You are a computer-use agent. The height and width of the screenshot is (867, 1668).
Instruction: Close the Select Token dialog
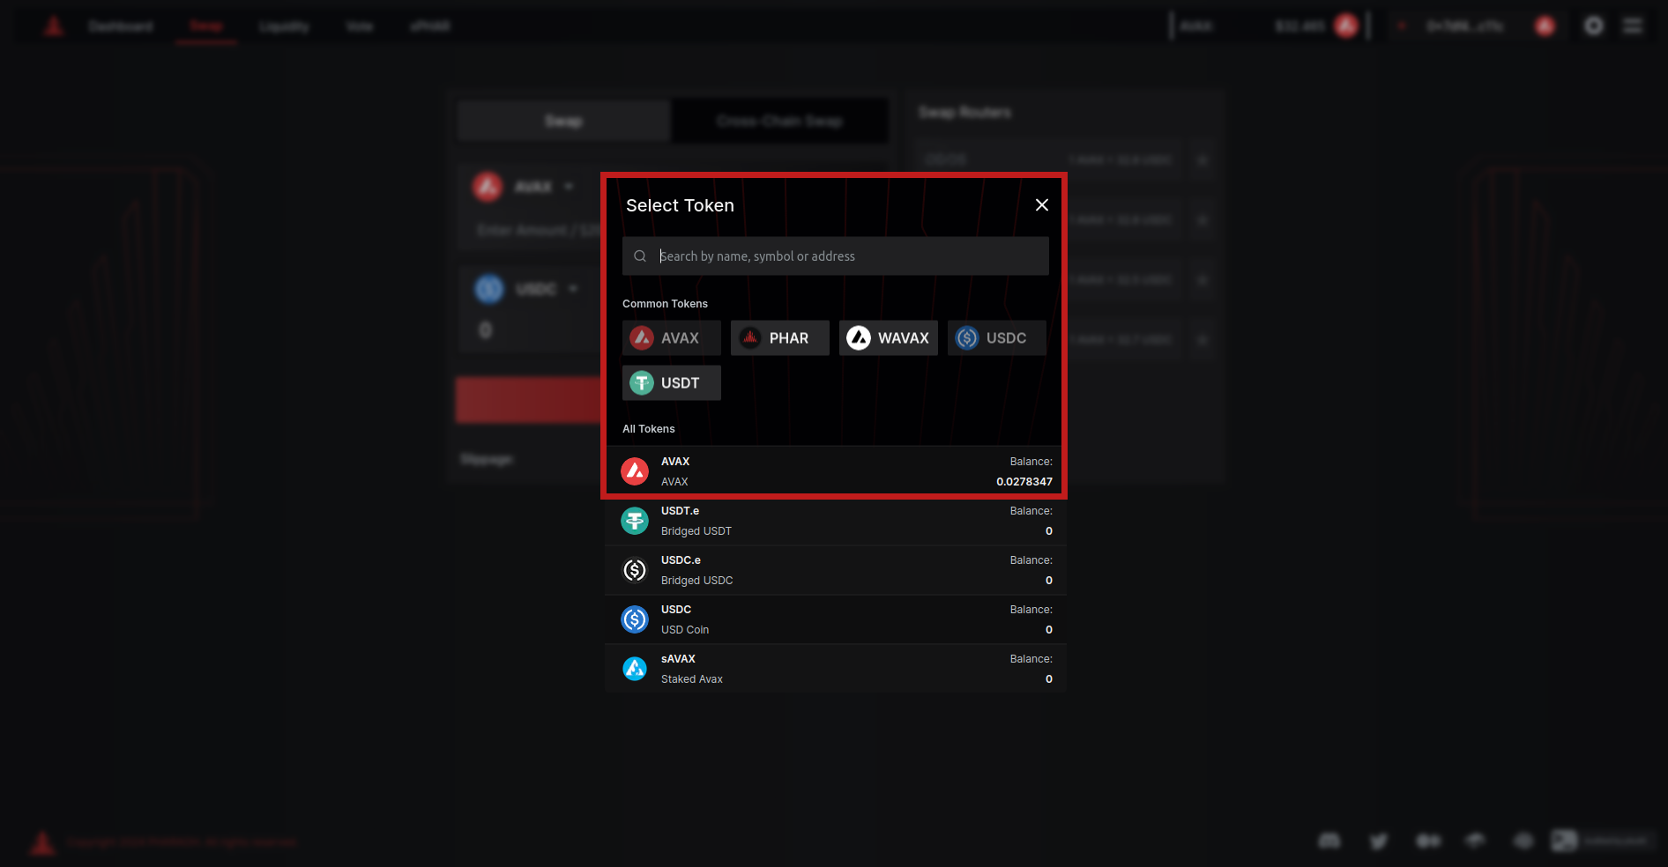click(1041, 205)
